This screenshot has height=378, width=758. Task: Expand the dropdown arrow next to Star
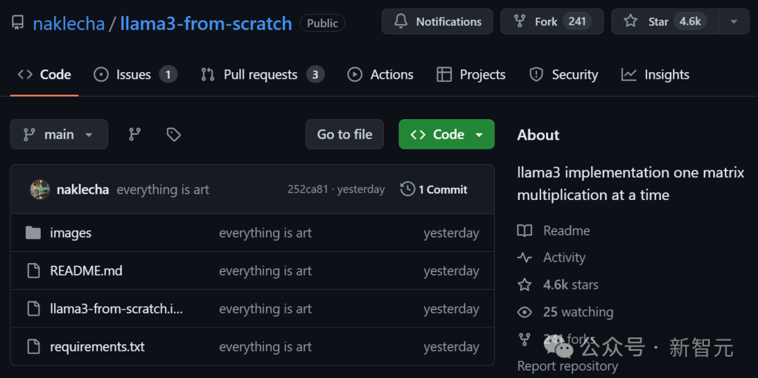coord(734,22)
